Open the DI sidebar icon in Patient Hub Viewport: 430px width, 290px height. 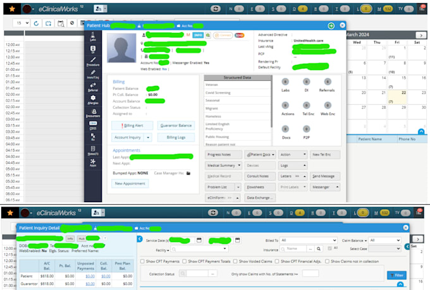[x=93, y=49]
